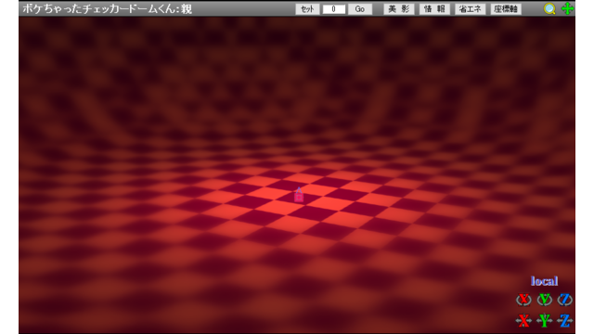Rotate around the blue Z axis
Viewport: 594px width, 334px height.
tap(565, 300)
